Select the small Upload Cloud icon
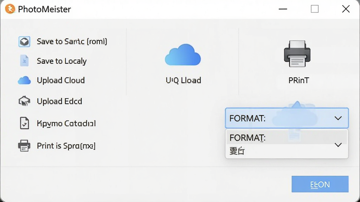The height and width of the screenshot is (202, 360). pos(24,80)
